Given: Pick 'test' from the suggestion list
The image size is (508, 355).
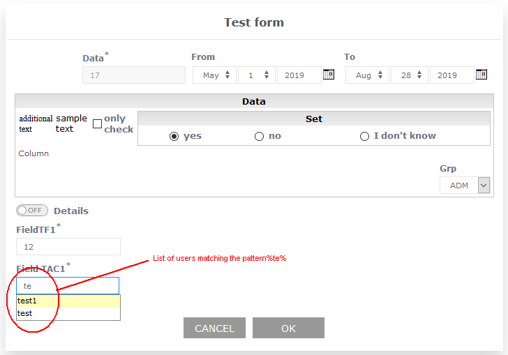Looking at the screenshot, I should point(68,314).
